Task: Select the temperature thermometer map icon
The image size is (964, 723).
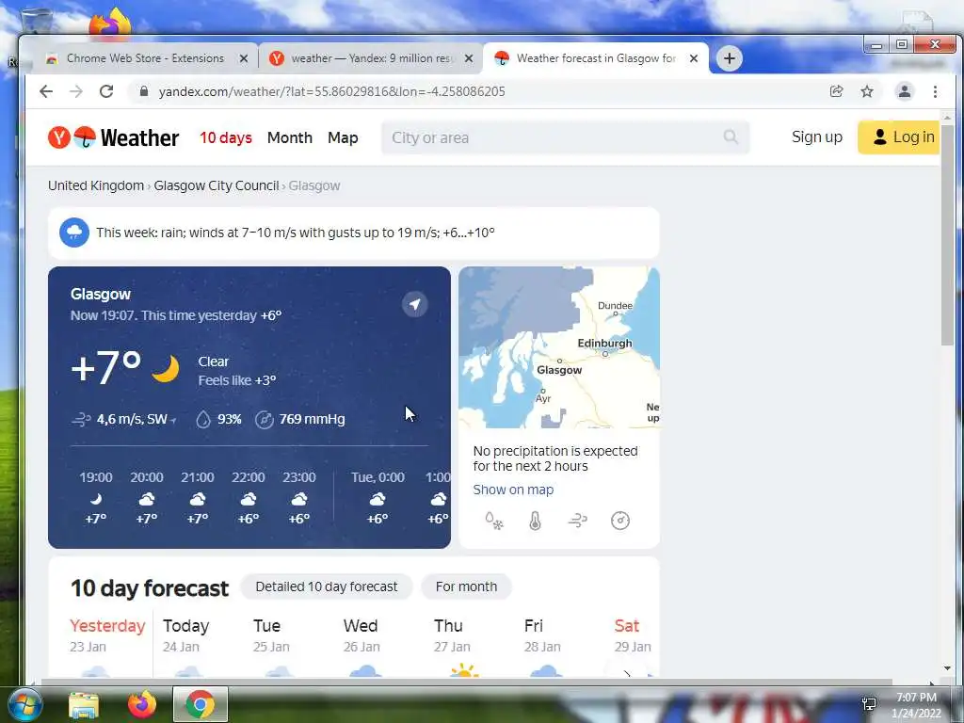Action: 535,521
